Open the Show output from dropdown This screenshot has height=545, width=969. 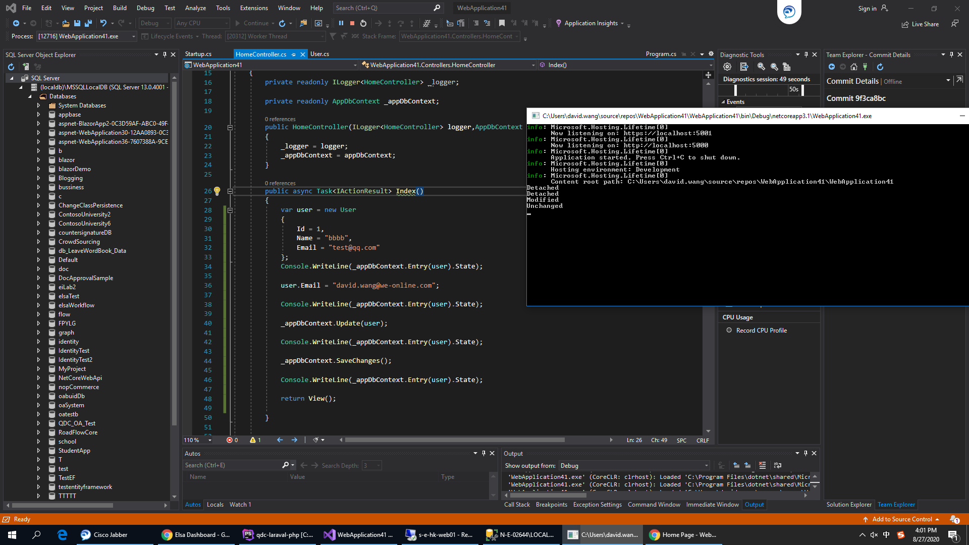point(706,466)
